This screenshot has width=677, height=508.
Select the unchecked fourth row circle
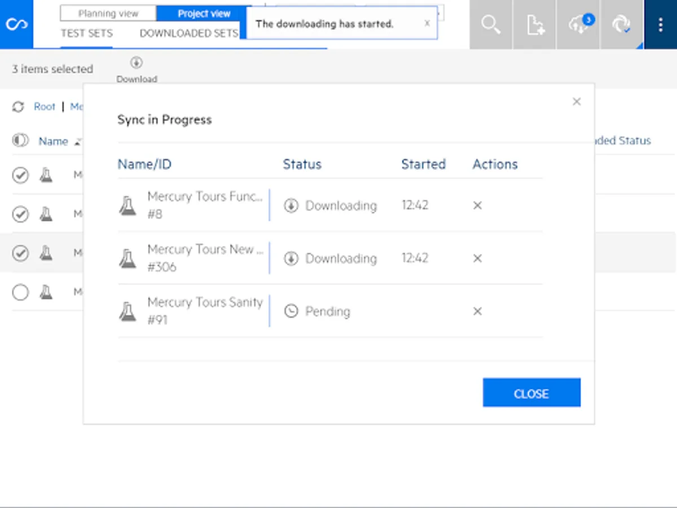(20, 292)
